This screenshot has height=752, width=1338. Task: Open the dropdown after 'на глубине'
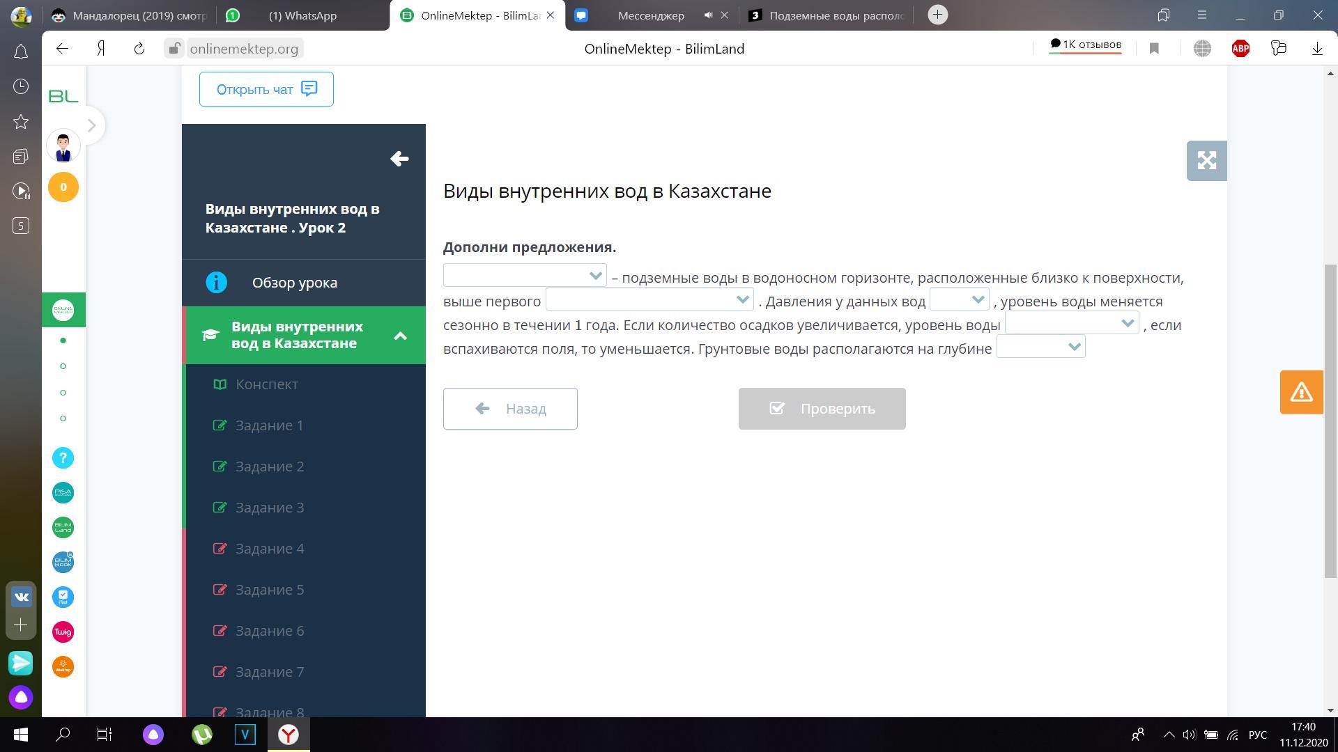[x=1040, y=347]
